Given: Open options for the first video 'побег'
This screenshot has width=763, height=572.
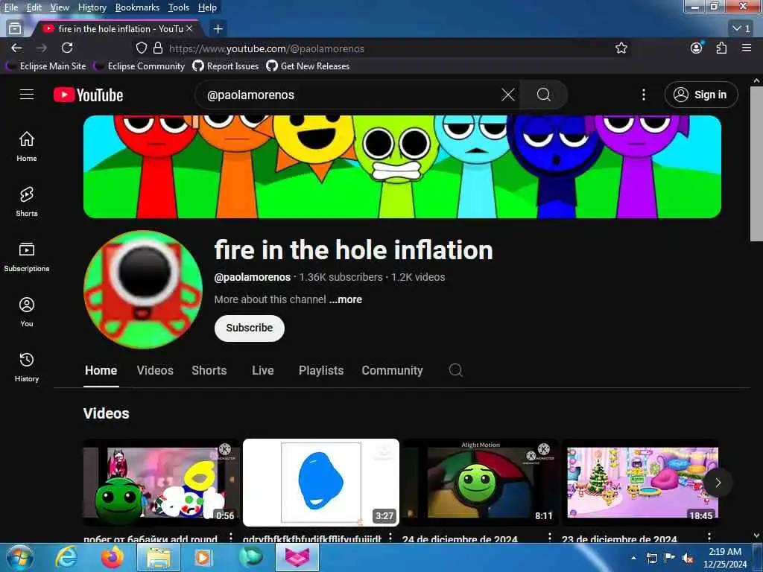Looking at the screenshot, I should 231,538.
